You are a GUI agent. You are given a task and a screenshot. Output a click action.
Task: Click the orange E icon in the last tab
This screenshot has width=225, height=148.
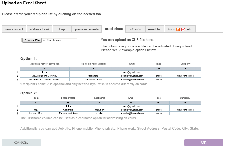(x=178, y=29)
